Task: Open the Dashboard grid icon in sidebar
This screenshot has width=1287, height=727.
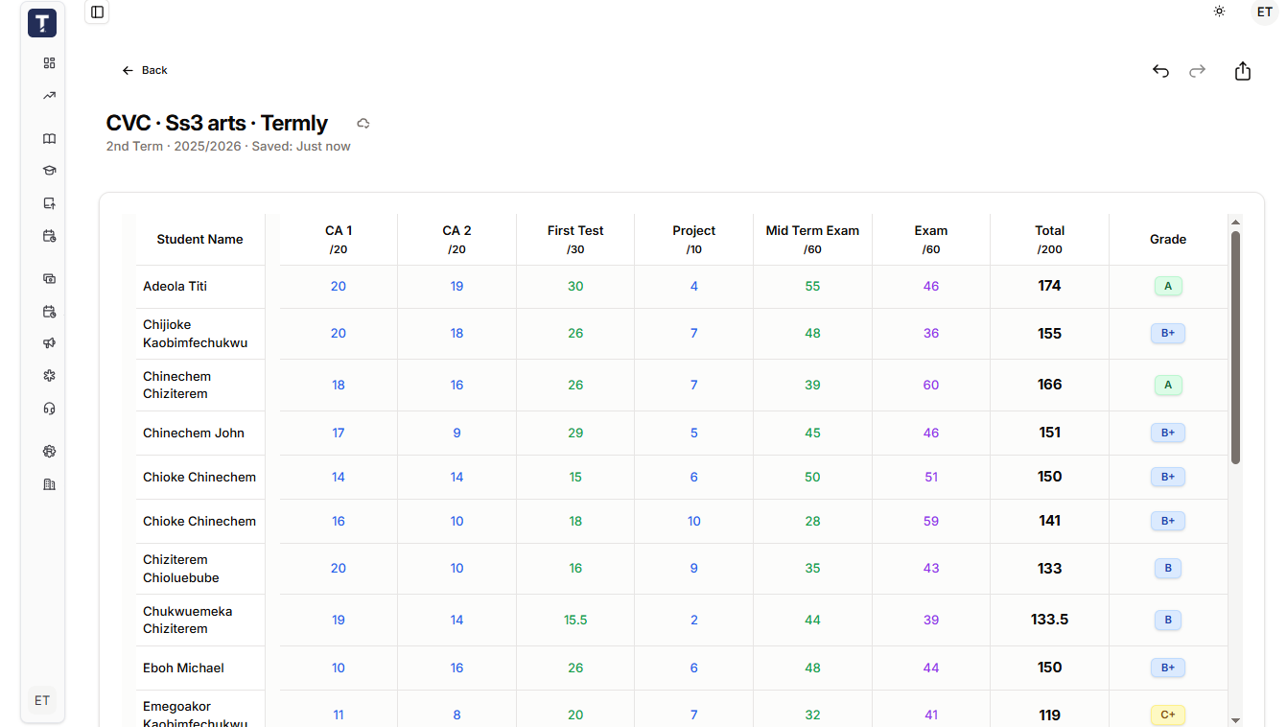Action: pos(49,63)
